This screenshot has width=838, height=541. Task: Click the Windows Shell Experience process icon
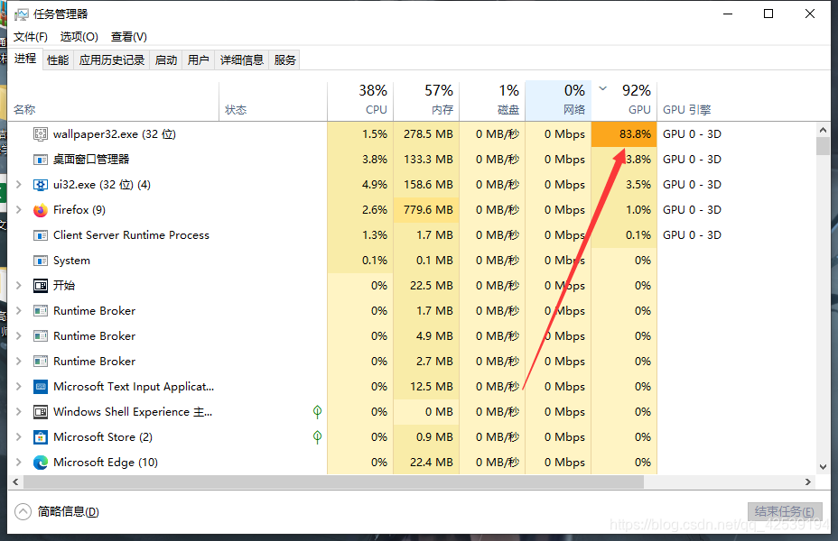[x=40, y=412]
